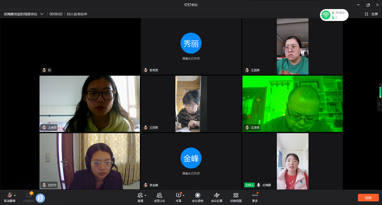Unmute the microphone (取消静音)
The image size is (382, 205).
click(x=9, y=196)
